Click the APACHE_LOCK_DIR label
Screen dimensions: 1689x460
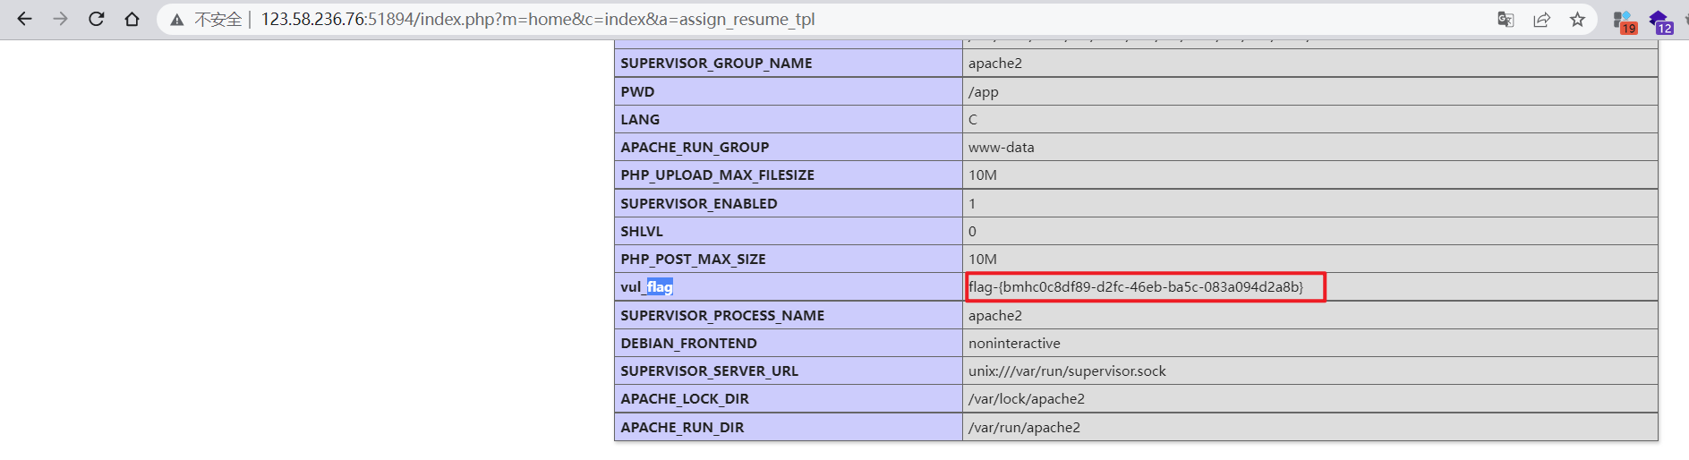coord(685,398)
